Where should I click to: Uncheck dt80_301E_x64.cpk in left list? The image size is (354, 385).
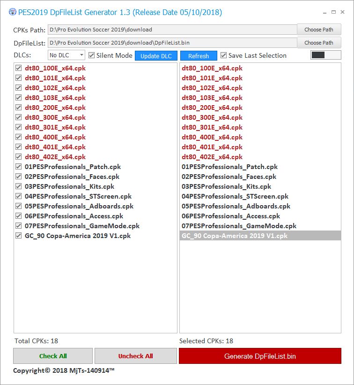(x=18, y=127)
